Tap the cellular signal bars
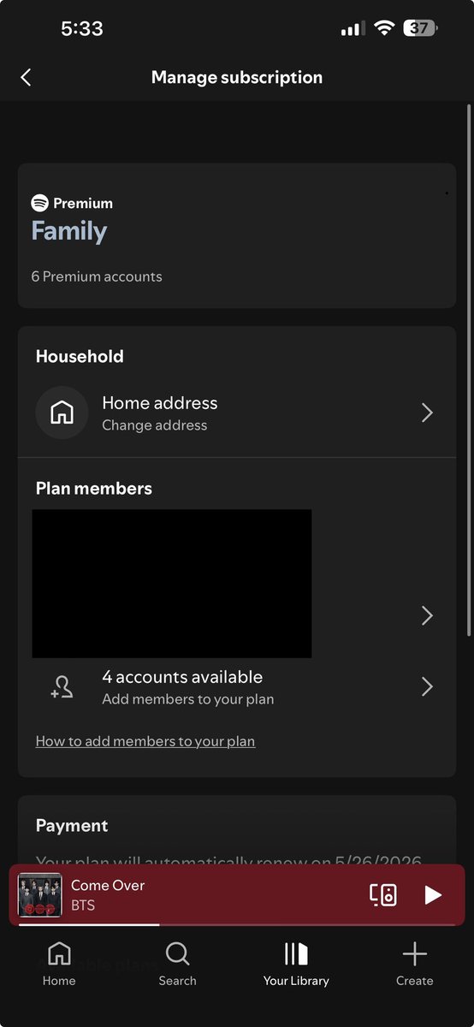Screen dimensions: 474x1027 (352, 29)
